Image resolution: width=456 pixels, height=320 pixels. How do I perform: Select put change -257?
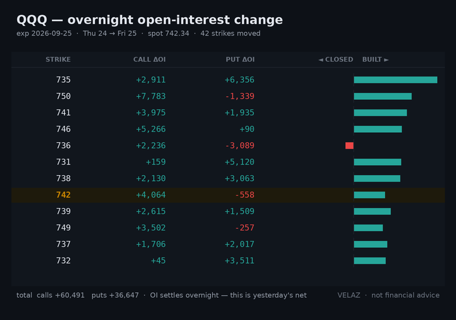[244, 228]
